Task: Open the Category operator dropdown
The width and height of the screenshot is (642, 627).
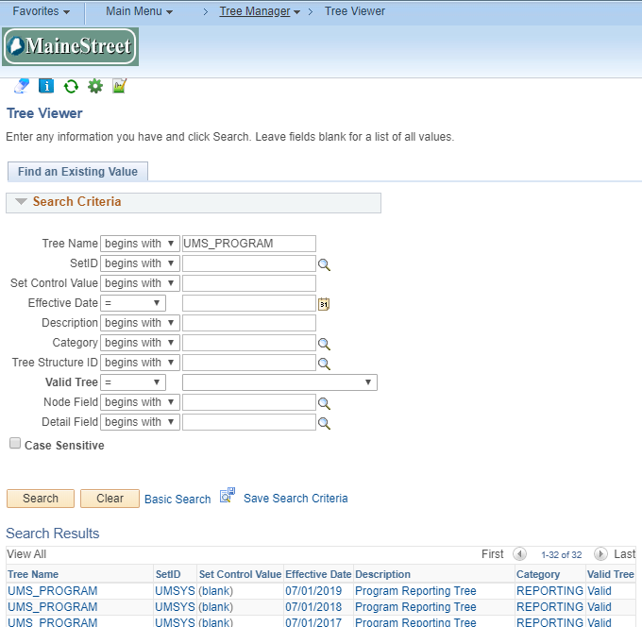Action: (x=140, y=343)
